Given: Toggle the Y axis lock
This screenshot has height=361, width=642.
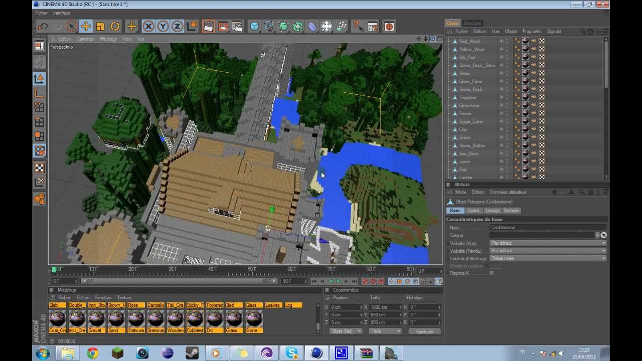Looking at the screenshot, I should 163,27.
